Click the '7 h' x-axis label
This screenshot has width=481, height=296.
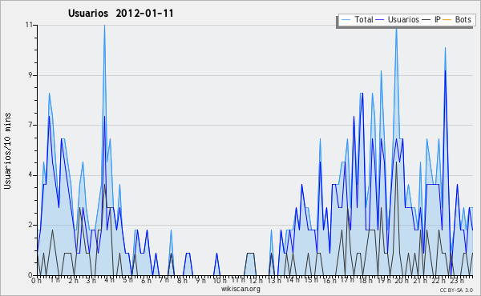[x=164, y=280]
